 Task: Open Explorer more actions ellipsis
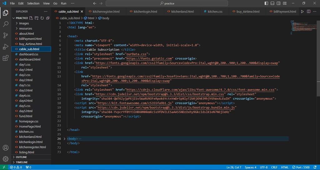(x=46, y=12)
